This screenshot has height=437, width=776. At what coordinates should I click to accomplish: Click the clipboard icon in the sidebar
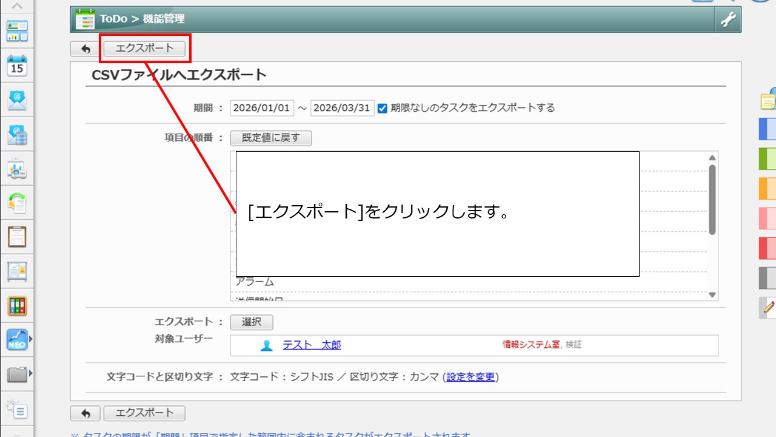pyautogui.click(x=17, y=236)
